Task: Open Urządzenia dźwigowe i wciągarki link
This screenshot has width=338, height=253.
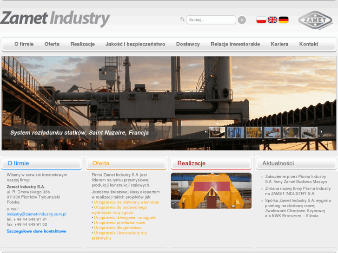Action: [125, 217]
